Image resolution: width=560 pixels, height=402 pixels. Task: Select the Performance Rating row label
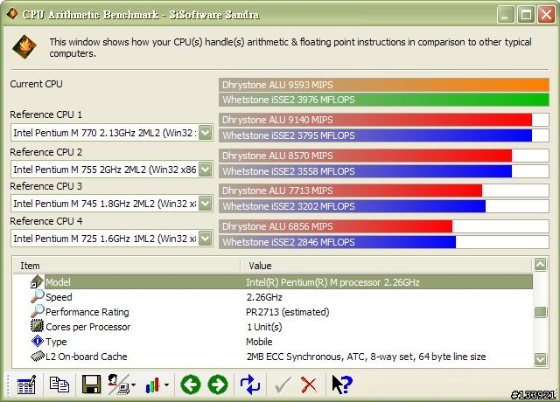coord(87,312)
